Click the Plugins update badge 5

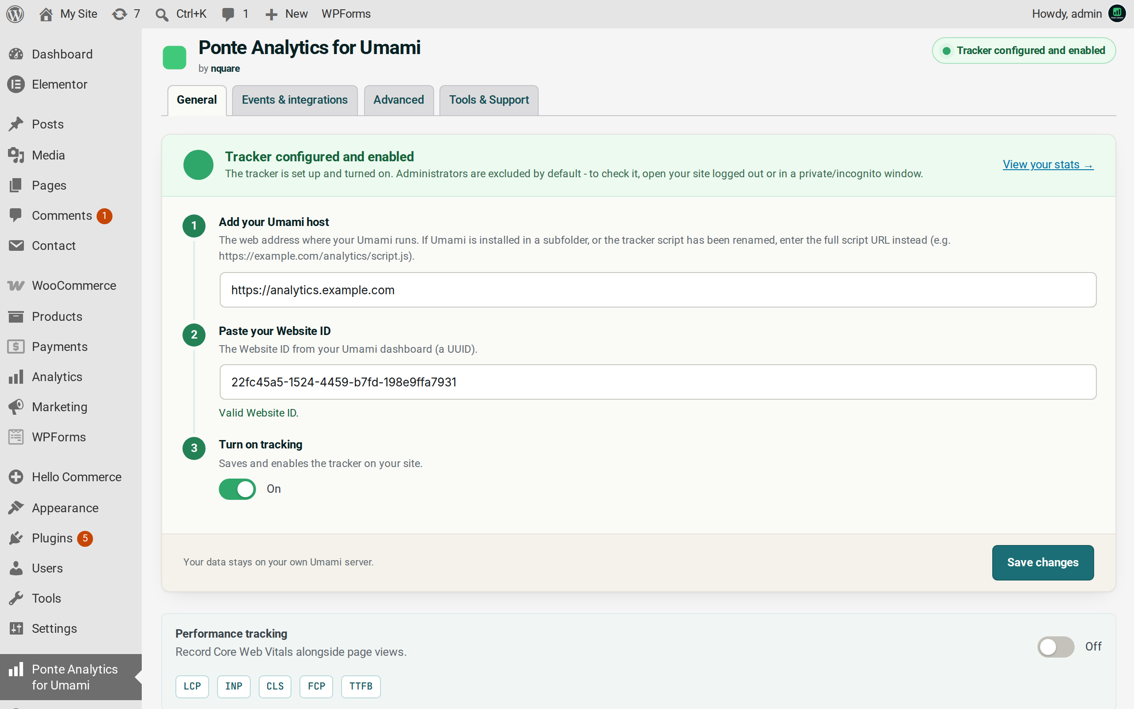[x=85, y=538]
